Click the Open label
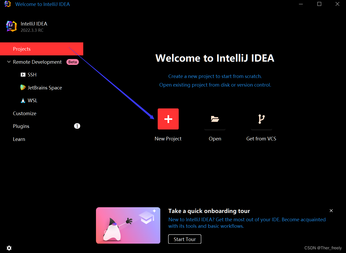Image resolution: width=346 pixels, height=253 pixels. (x=215, y=139)
